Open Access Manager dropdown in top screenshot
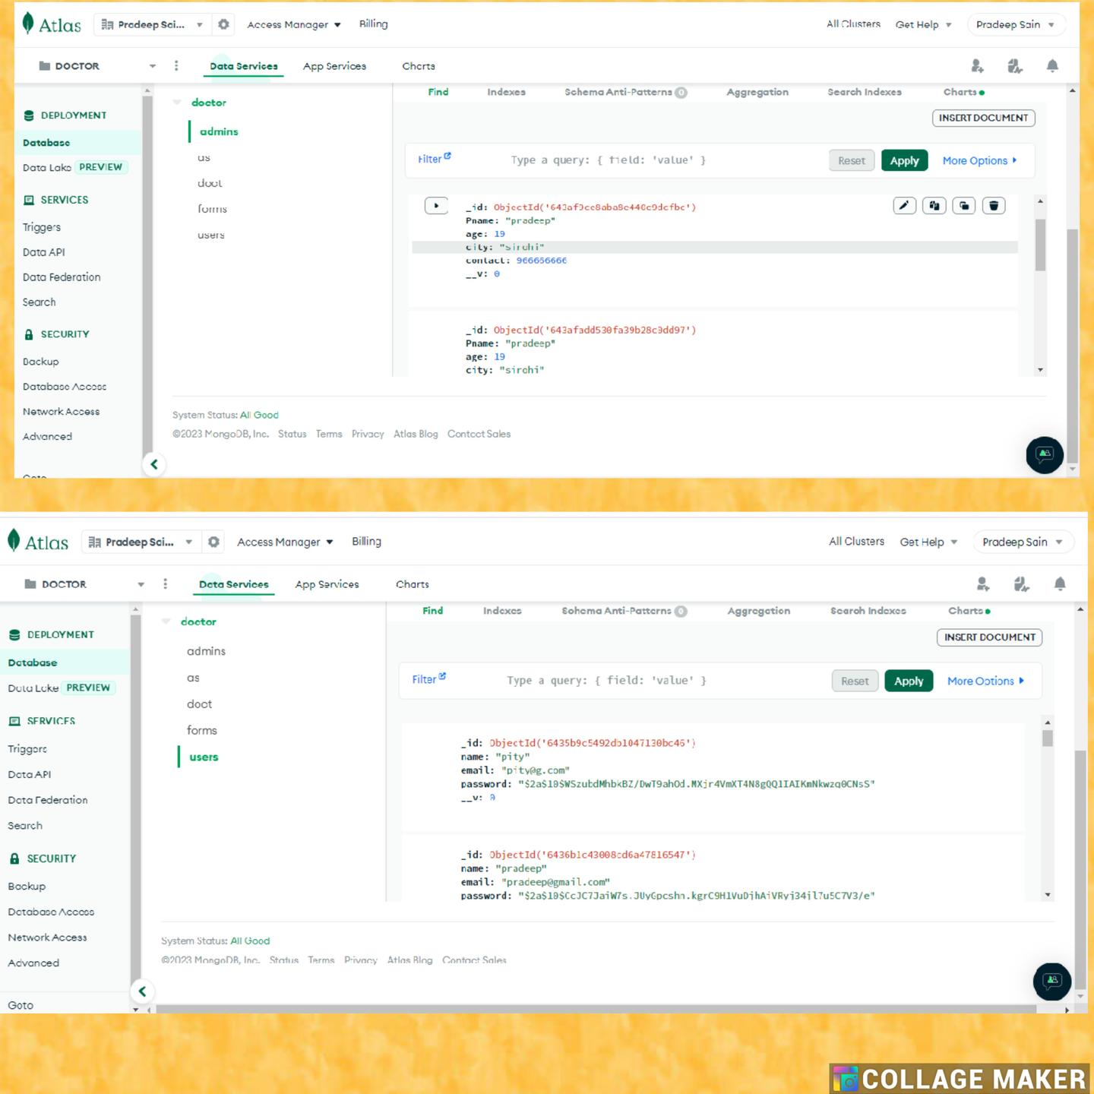 coord(293,24)
